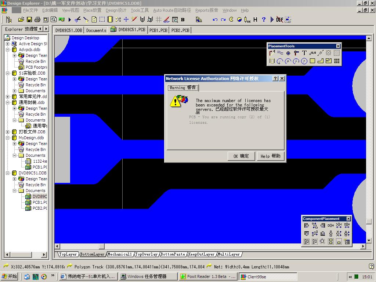Select the full circle arc tool
The width and height of the screenshot is (376, 282).
click(304, 61)
